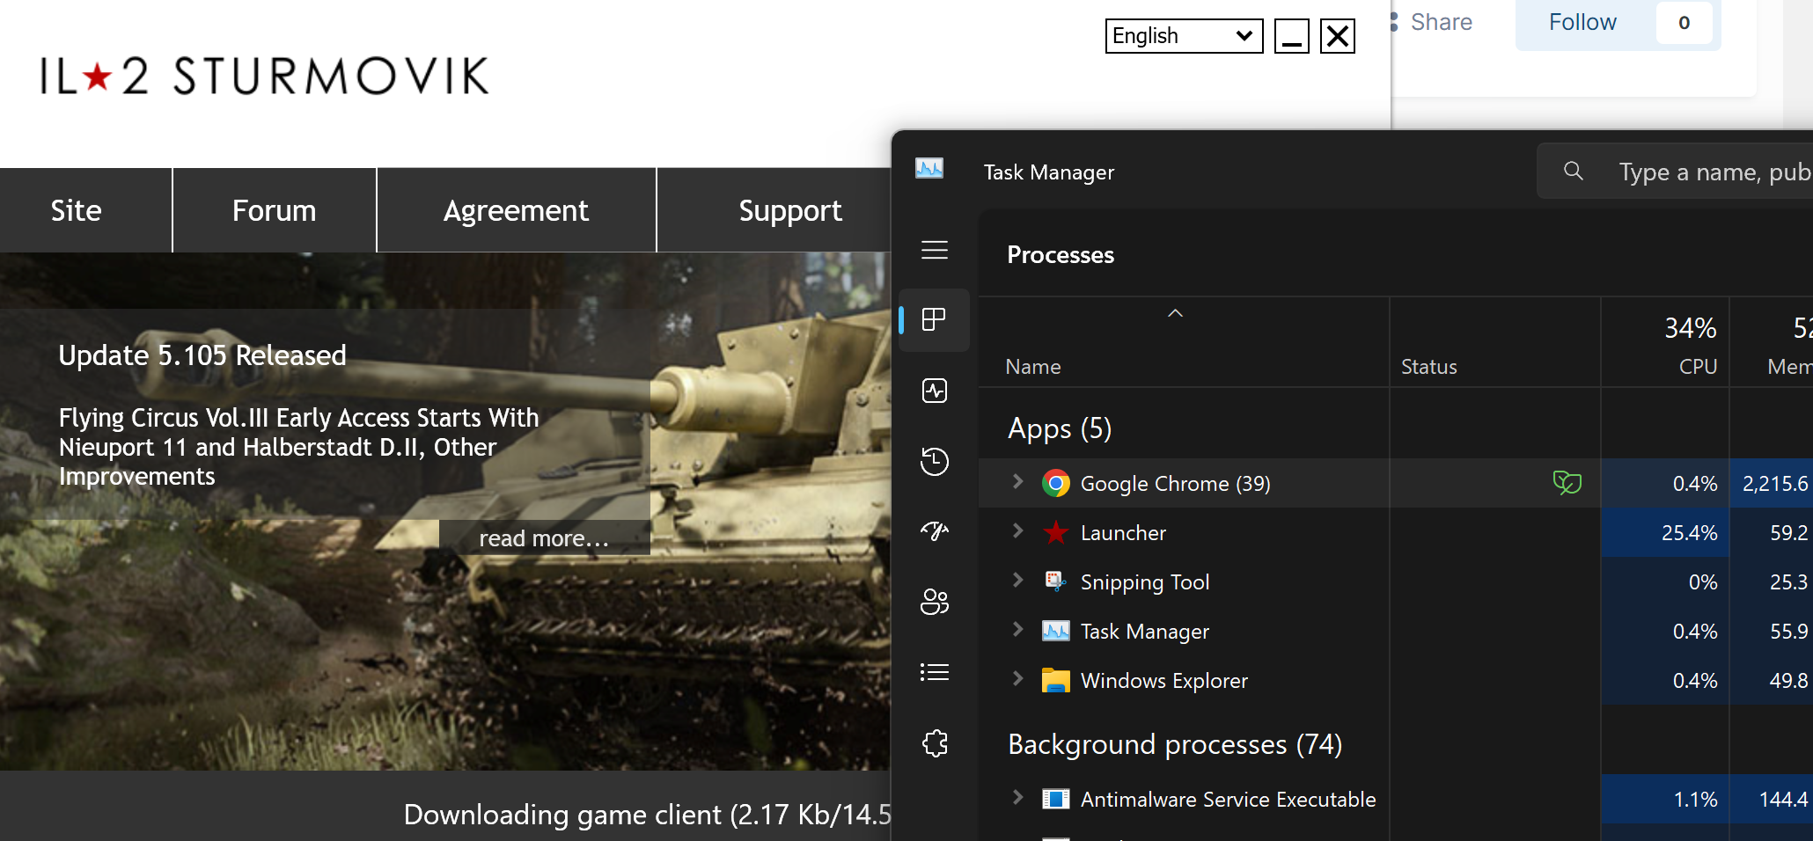This screenshot has height=841, width=1813.
Task: Open Task Manager hamburger navigation menu
Action: point(934,250)
